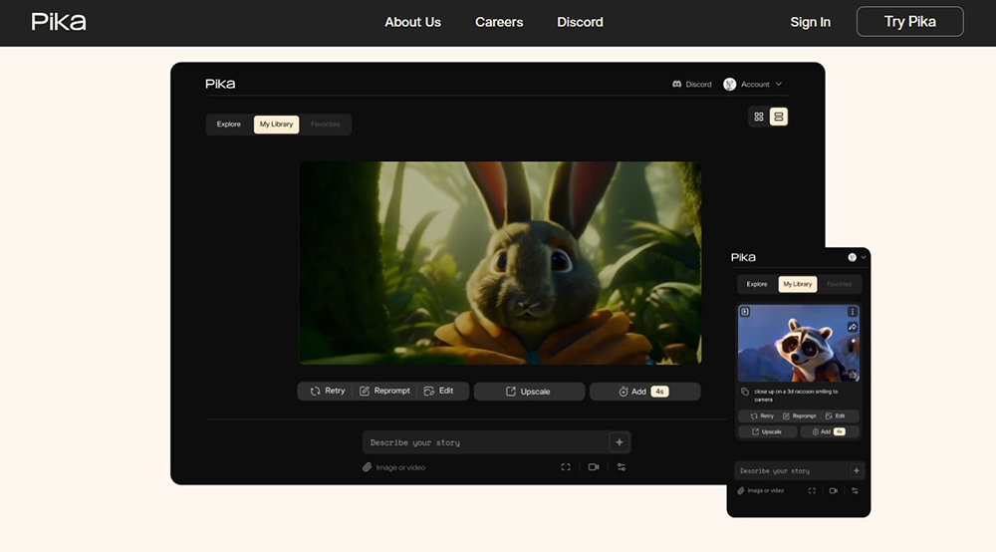Click the 4s duration badge on the Add button
Screen dimensions: 996x552
tap(659, 392)
